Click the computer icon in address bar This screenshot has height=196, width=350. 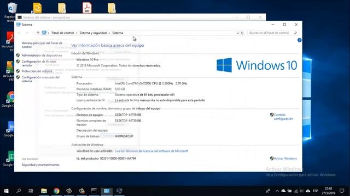click(x=44, y=33)
